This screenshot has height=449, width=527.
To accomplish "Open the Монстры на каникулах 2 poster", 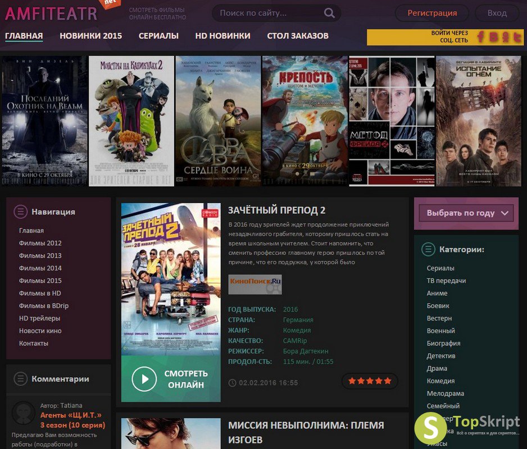I will [x=131, y=121].
